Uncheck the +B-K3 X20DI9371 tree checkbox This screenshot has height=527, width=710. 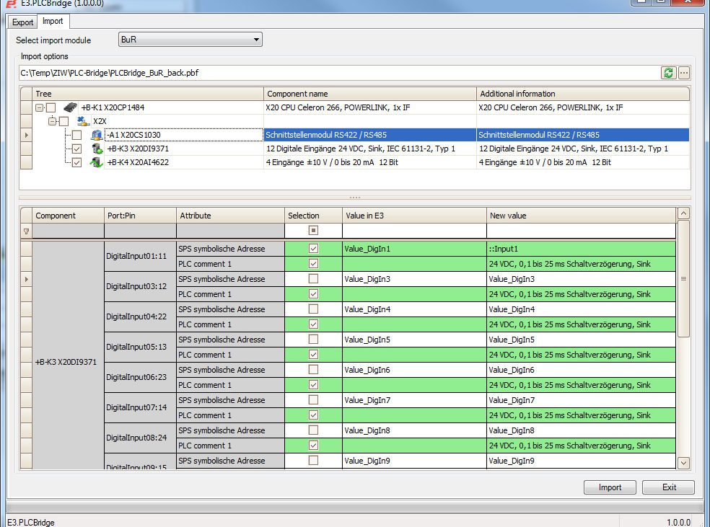pos(76,149)
